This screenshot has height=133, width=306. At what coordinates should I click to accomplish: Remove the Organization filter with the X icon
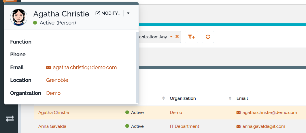[x=177, y=37]
